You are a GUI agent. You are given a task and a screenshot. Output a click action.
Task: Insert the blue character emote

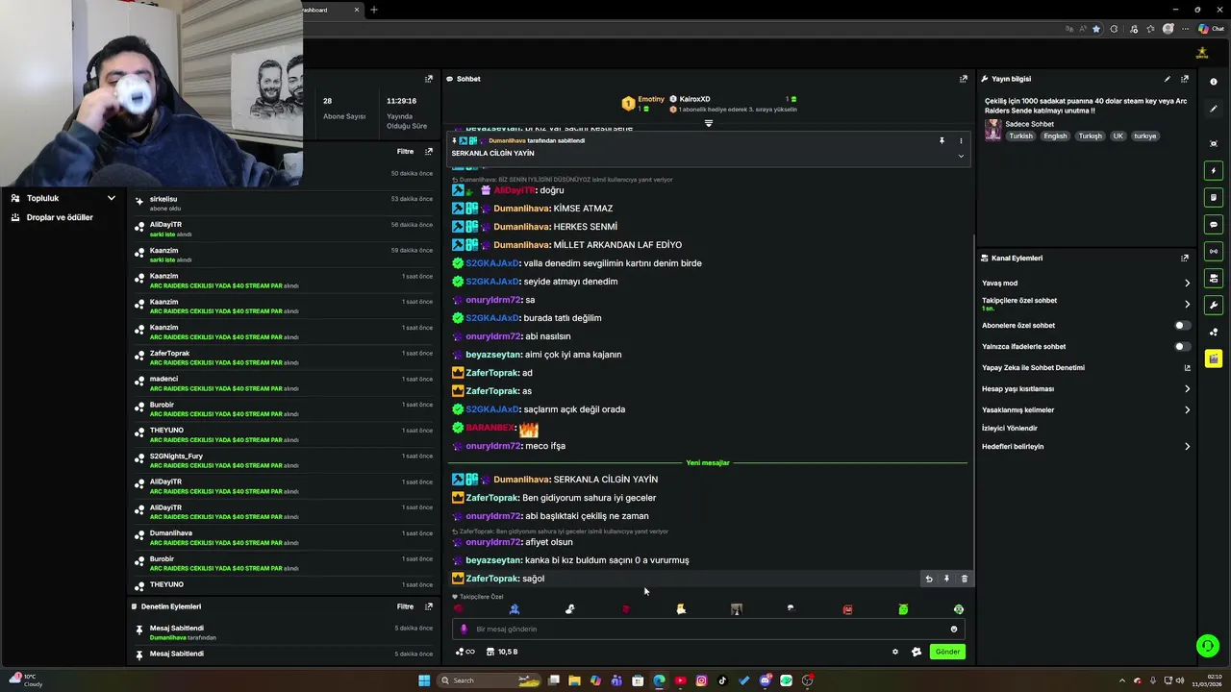[x=515, y=609]
